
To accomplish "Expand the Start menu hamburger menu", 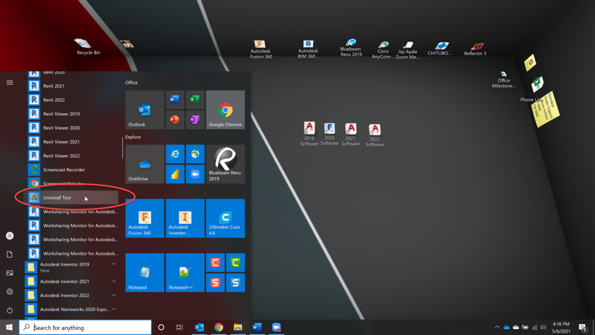I will 9,82.
